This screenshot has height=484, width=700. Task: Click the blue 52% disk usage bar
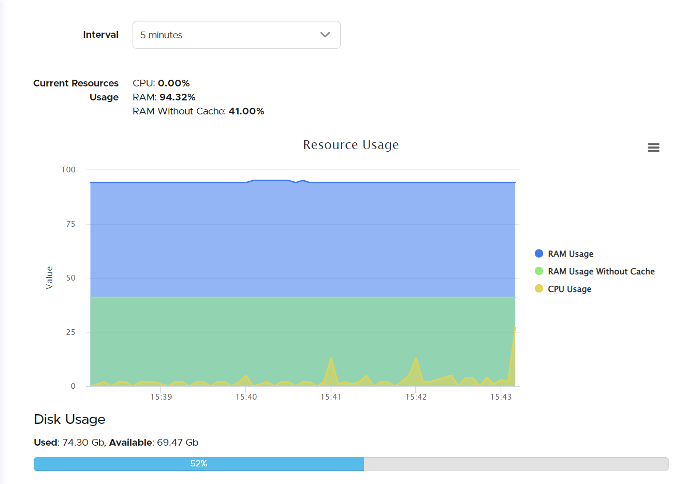199,464
